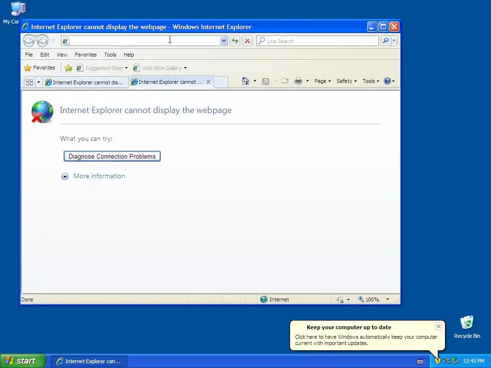Select the Recycle Bin desktop icon
Screen dimensions: 491x368
coord(467,327)
